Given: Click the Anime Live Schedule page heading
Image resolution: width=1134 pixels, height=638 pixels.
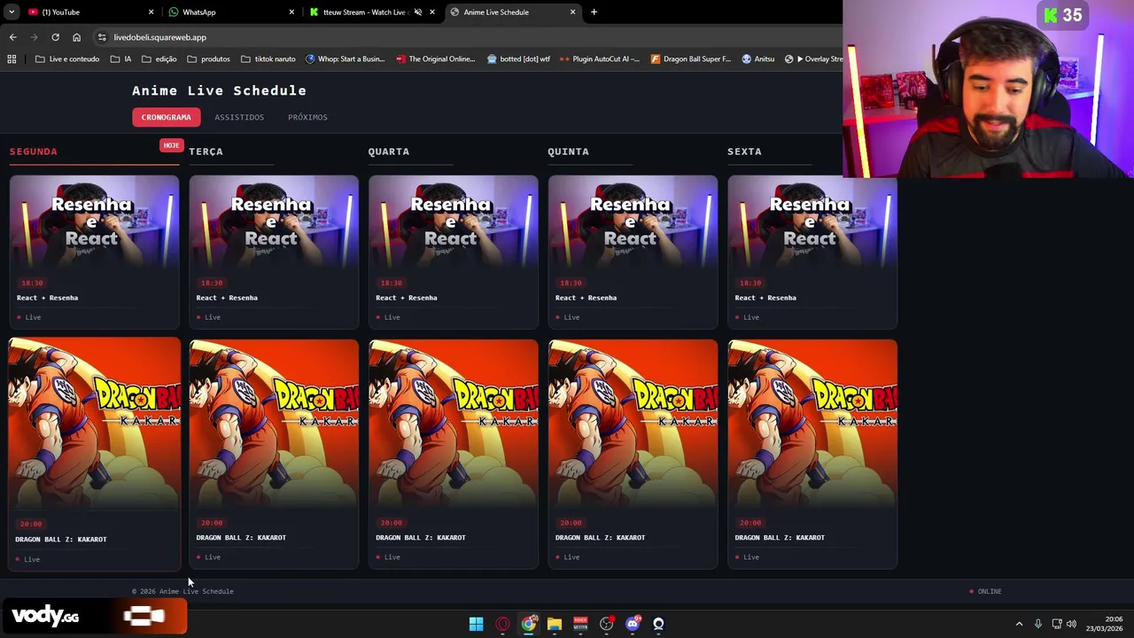Looking at the screenshot, I should click(x=219, y=90).
